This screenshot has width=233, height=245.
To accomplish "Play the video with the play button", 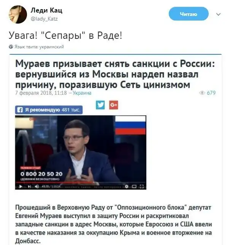I will tap(21, 186).
